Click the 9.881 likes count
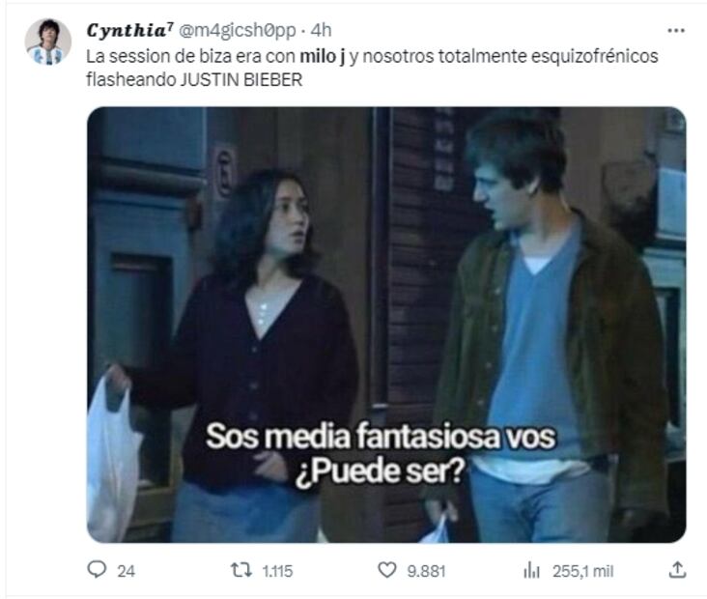The height and width of the screenshot is (599, 707). pos(426,571)
